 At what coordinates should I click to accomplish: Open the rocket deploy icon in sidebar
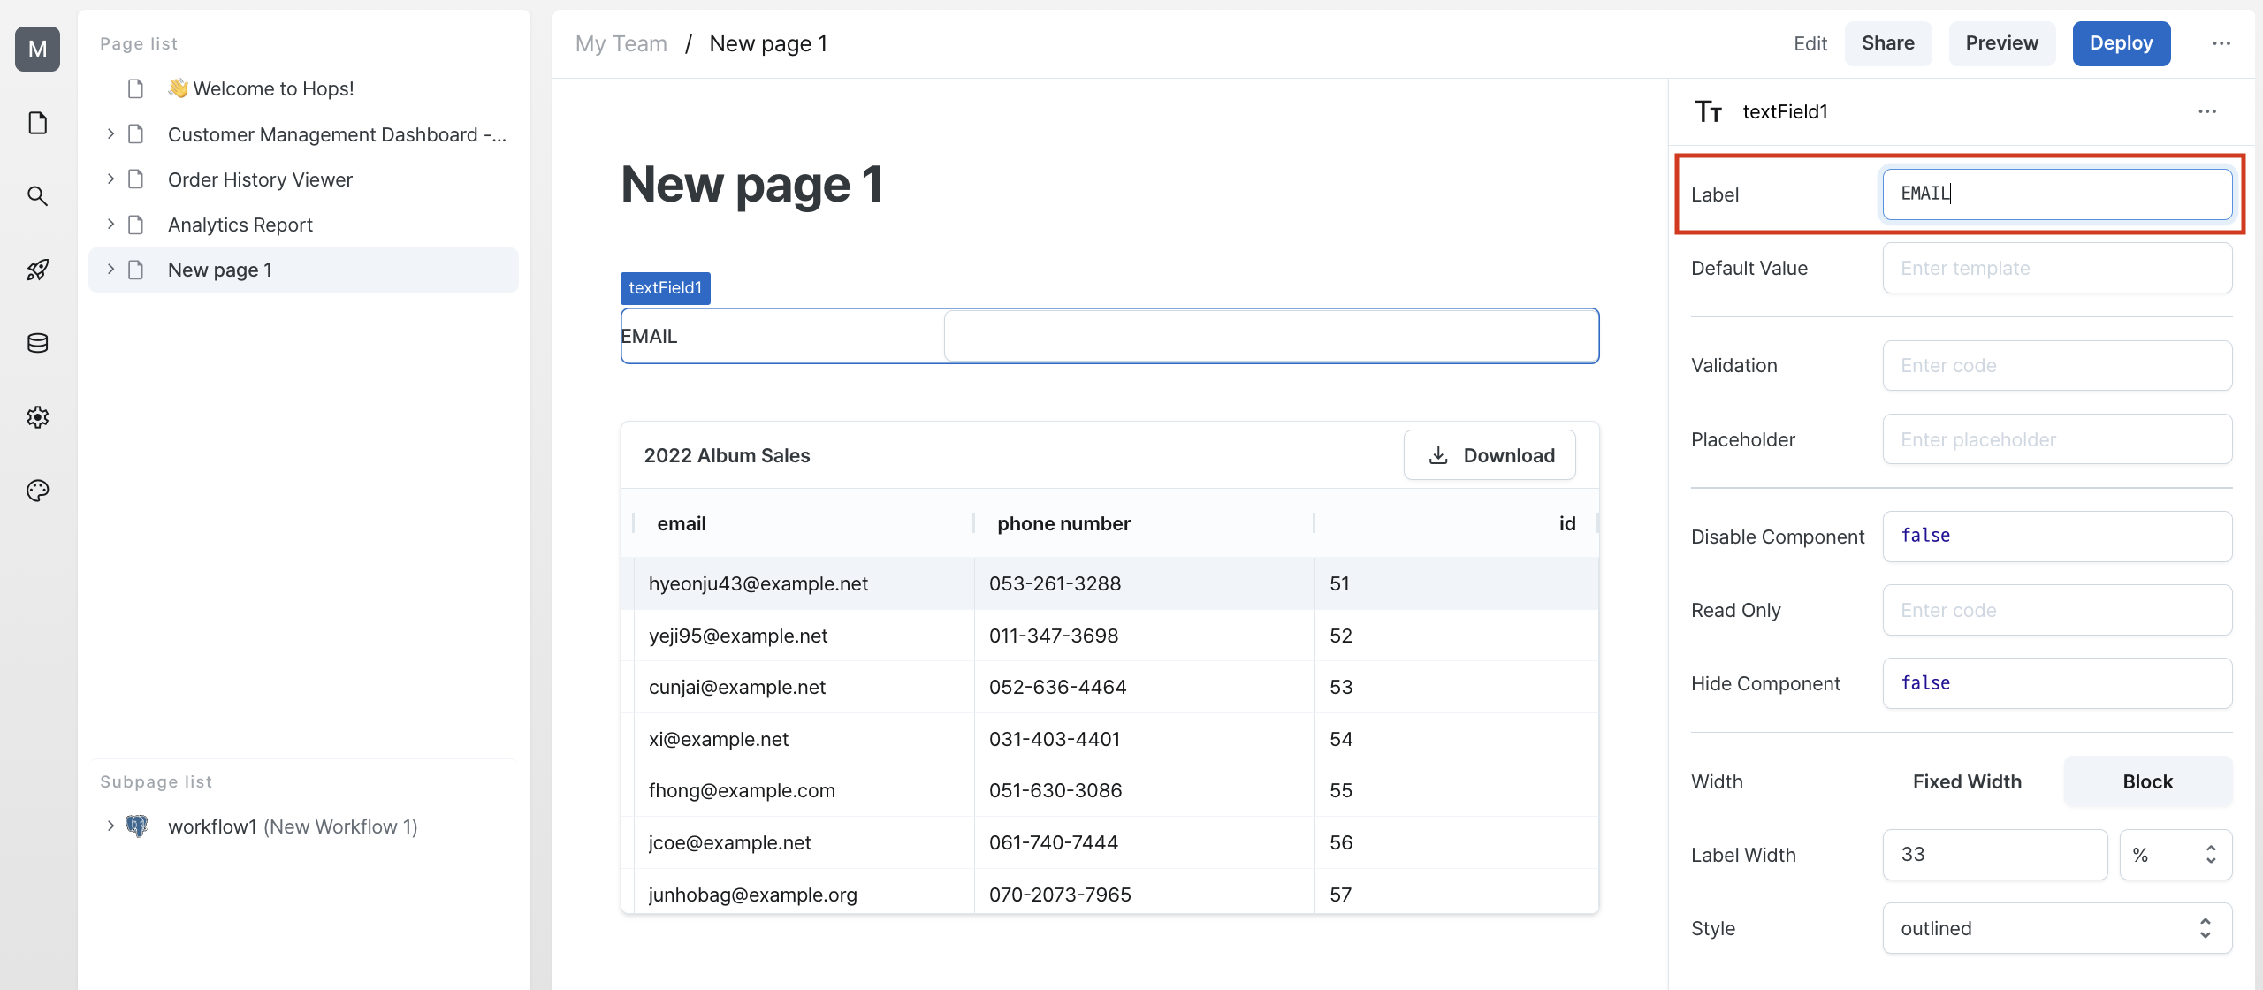pos(37,270)
